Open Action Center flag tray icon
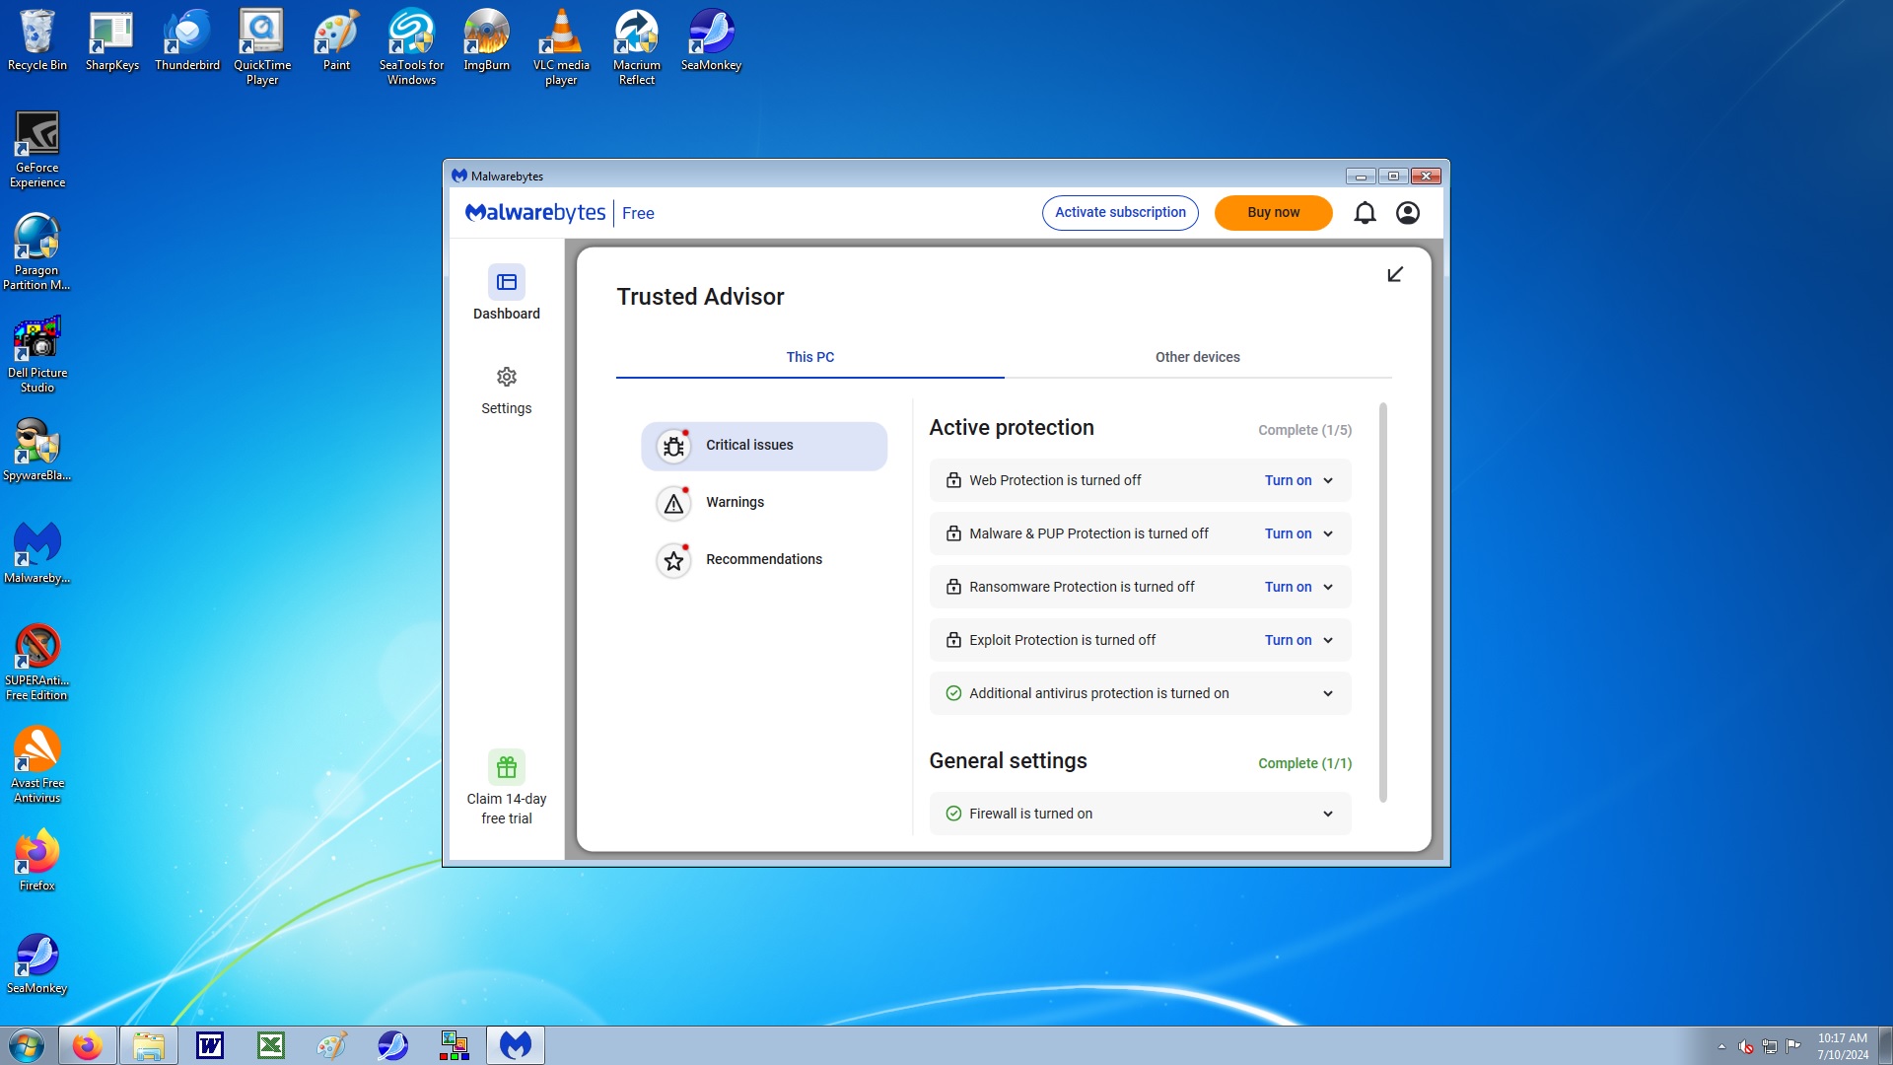The image size is (1893, 1065). 1793,1046
